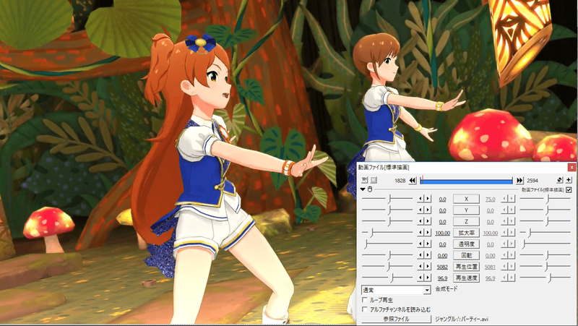Decrease Z value with left arrow
Viewport: 578px width, 326px height.
coord(420,221)
